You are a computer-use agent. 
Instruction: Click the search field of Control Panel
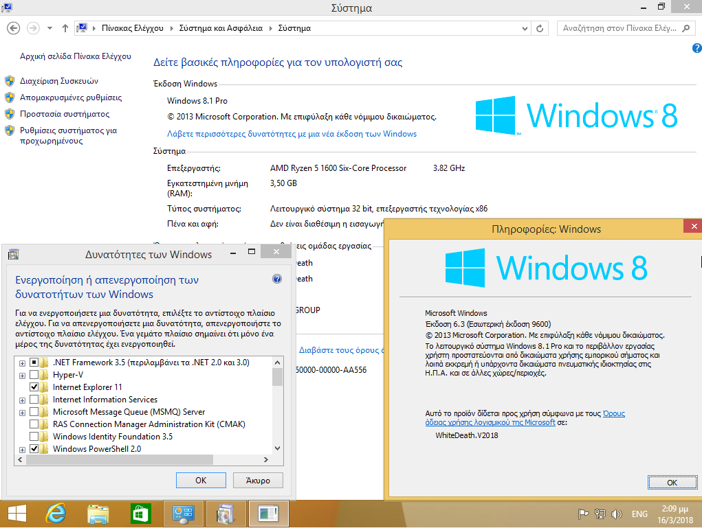tap(619, 28)
